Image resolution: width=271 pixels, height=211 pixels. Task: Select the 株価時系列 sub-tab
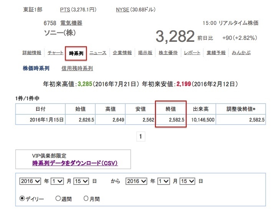click(36, 68)
